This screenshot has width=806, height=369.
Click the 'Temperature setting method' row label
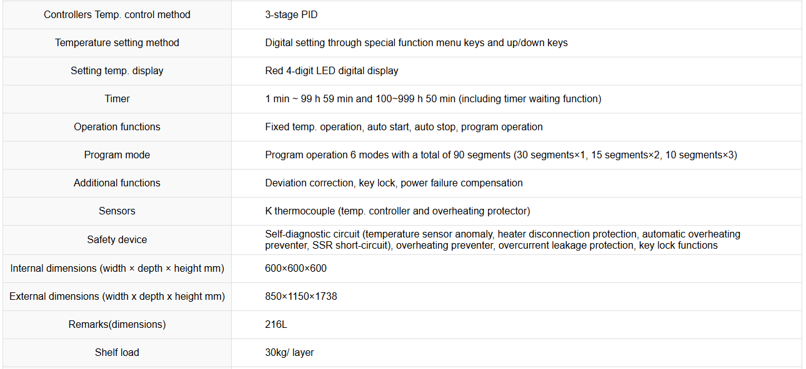[x=117, y=42]
